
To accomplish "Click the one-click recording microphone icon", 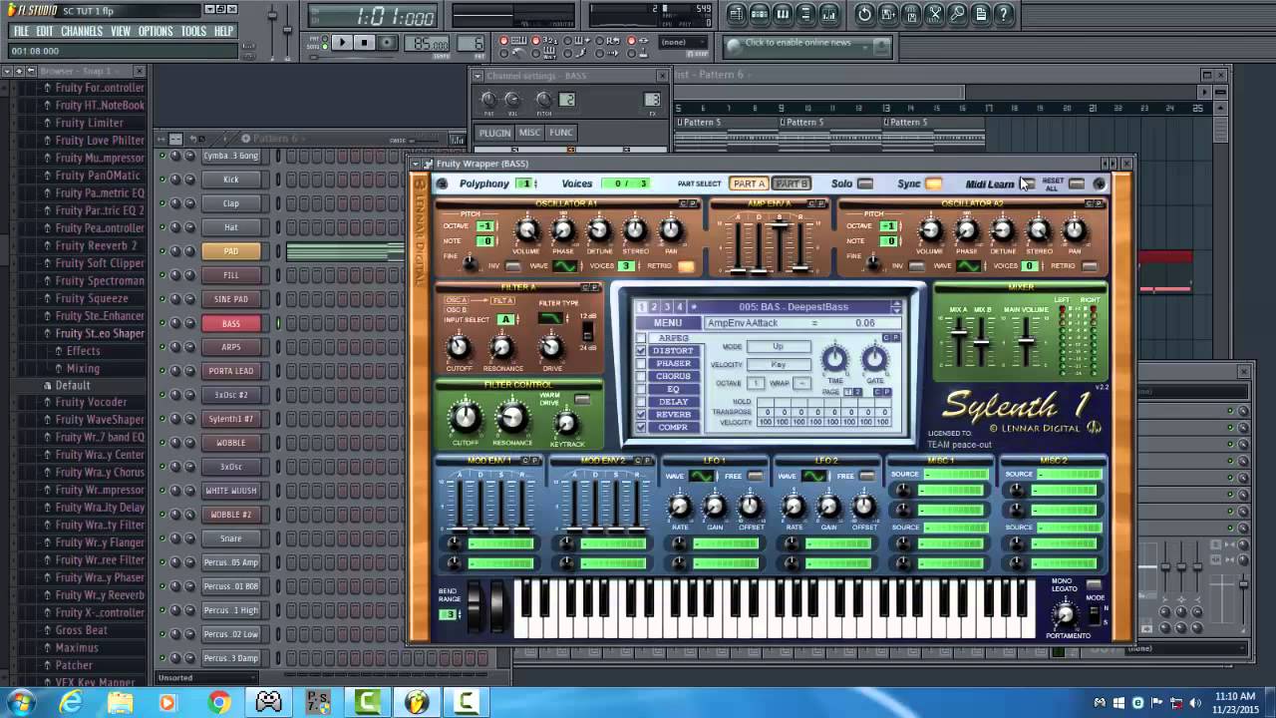I will coord(958,14).
